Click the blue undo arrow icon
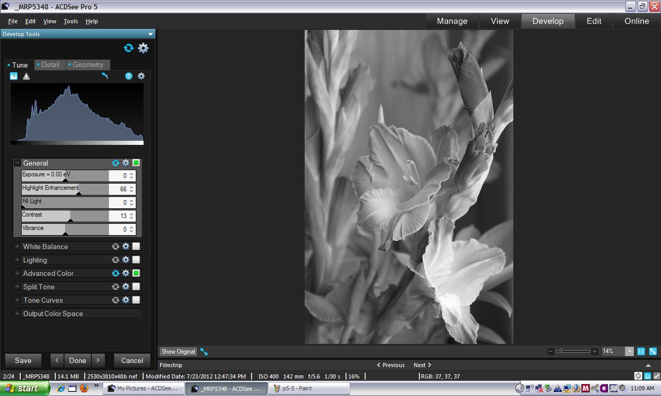Screen dimensions: 661x396 click(x=105, y=76)
